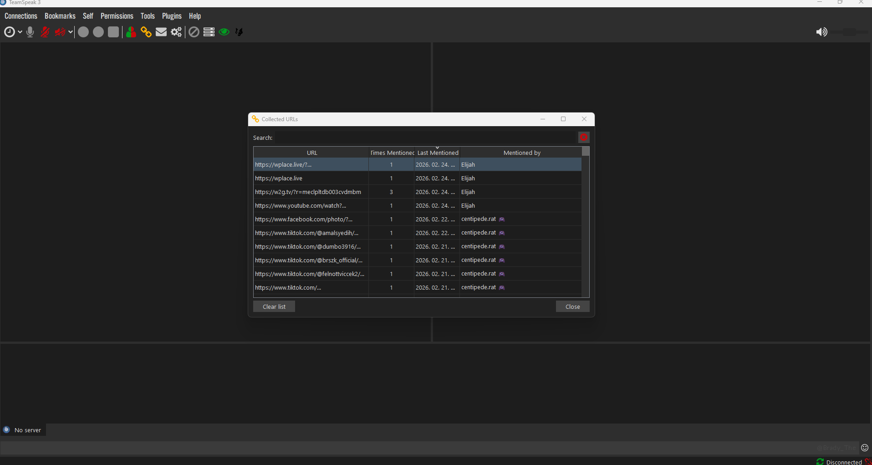The height and width of the screenshot is (465, 872).
Task: Open offline messages envelope icon
Action: pyautogui.click(x=161, y=32)
